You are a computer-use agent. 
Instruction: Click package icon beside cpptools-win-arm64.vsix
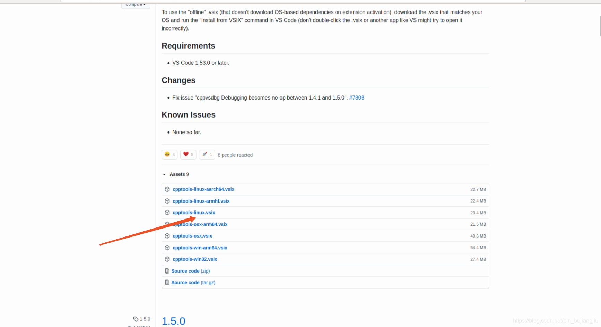[x=167, y=248]
